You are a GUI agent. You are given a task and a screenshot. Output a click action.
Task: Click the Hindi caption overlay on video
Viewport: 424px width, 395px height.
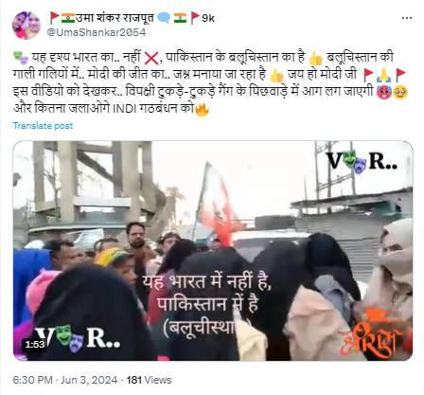(206, 304)
